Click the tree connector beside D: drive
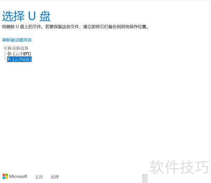The width and height of the screenshot is (211, 183). point(5,54)
